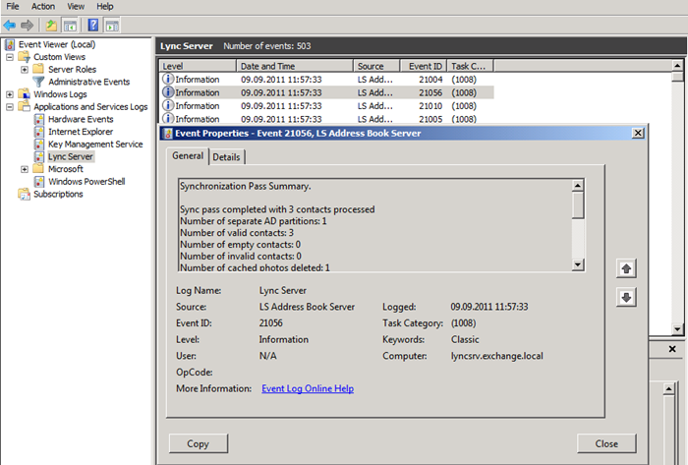Click event description scrollbar down arrow
The height and width of the screenshot is (465, 688).
tap(578, 264)
